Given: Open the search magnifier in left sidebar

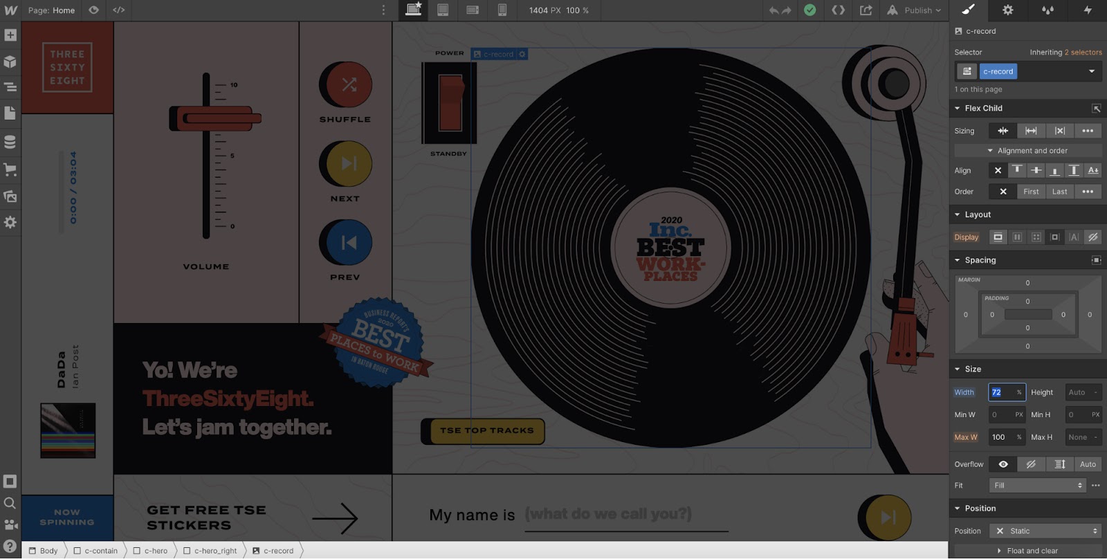Looking at the screenshot, I should pos(10,503).
